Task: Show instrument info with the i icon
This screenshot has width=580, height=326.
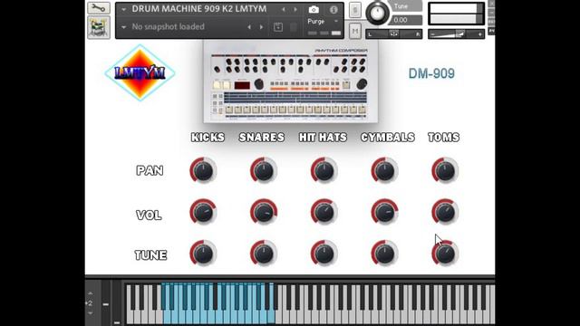Action: pos(333,10)
